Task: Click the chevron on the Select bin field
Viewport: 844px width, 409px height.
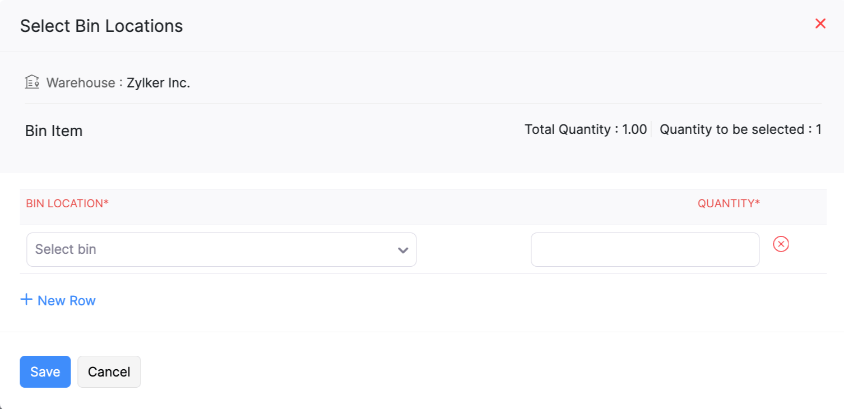Action: (x=402, y=250)
